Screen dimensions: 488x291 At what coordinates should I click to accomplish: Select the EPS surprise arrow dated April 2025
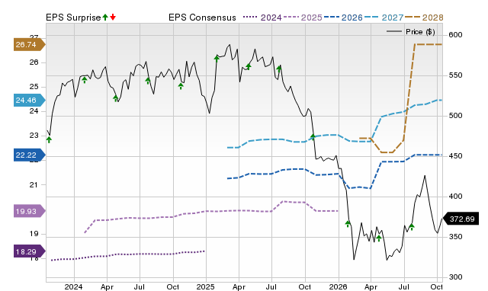pyautogui.click(x=249, y=66)
